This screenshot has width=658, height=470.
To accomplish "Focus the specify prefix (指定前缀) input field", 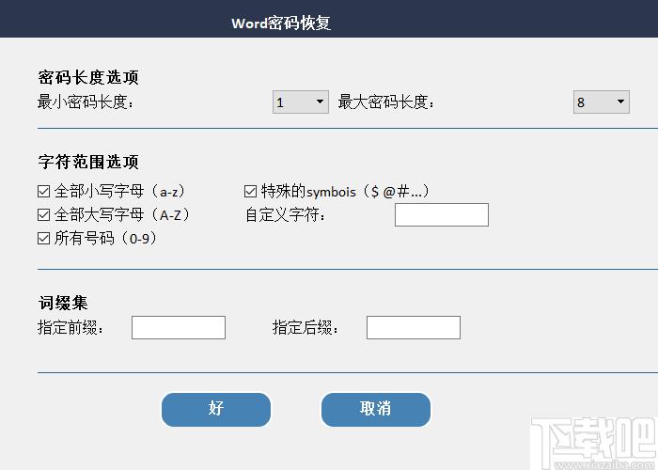I will 179,327.
